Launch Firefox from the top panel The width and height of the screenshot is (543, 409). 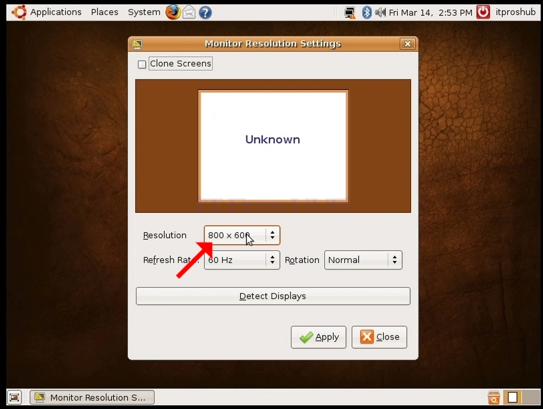tap(173, 13)
